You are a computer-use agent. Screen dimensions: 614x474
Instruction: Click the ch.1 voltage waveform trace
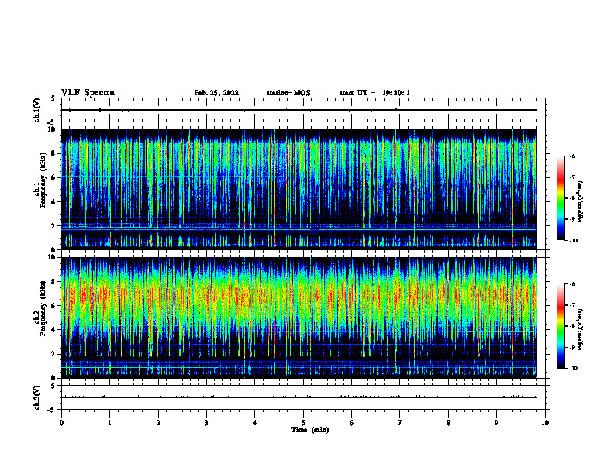299,110
